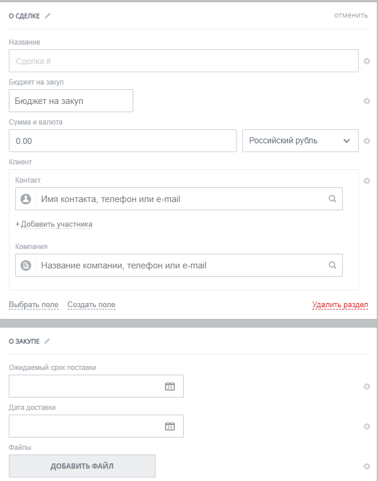Open settings gear for Бюджет на закуп
The width and height of the screenshot is (378, 481).
367,101
